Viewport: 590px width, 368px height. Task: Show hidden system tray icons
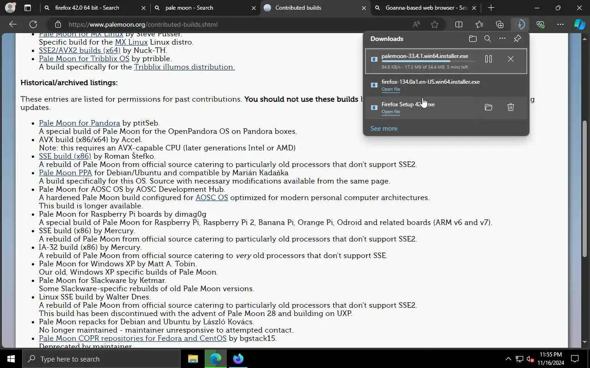pos(508,359)
